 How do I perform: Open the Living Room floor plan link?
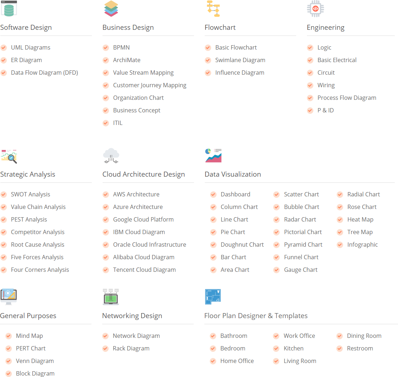[300, 361]
